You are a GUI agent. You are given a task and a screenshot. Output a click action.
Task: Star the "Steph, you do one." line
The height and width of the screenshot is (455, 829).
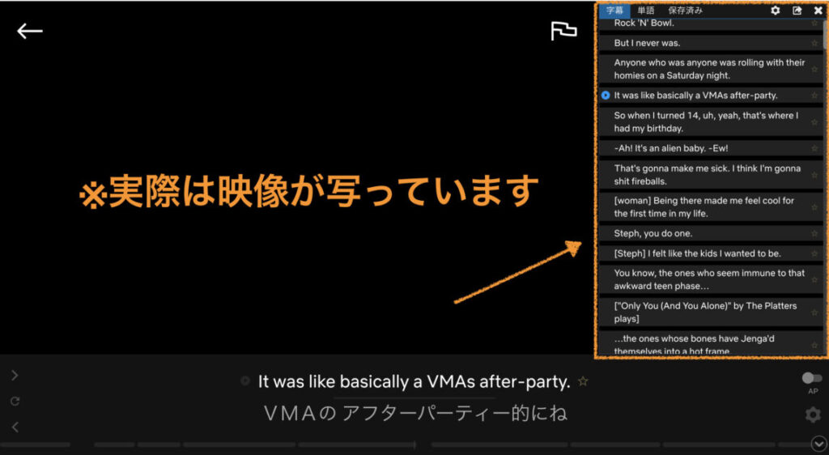pos(814,233)
